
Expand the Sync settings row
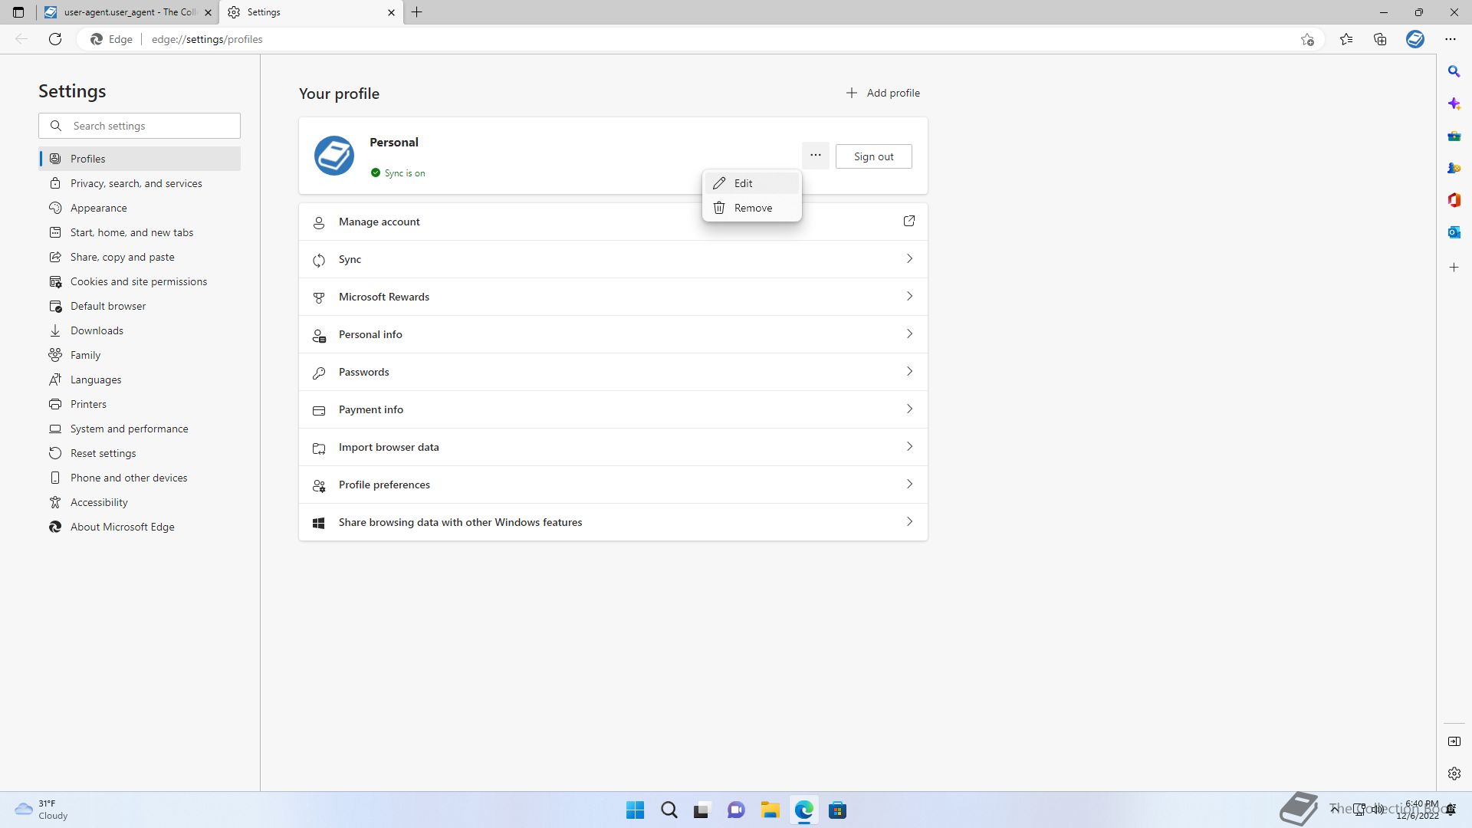coord(613,259)
